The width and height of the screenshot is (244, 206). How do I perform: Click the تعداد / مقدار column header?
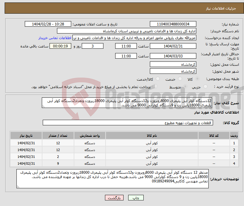pos(58,136)
